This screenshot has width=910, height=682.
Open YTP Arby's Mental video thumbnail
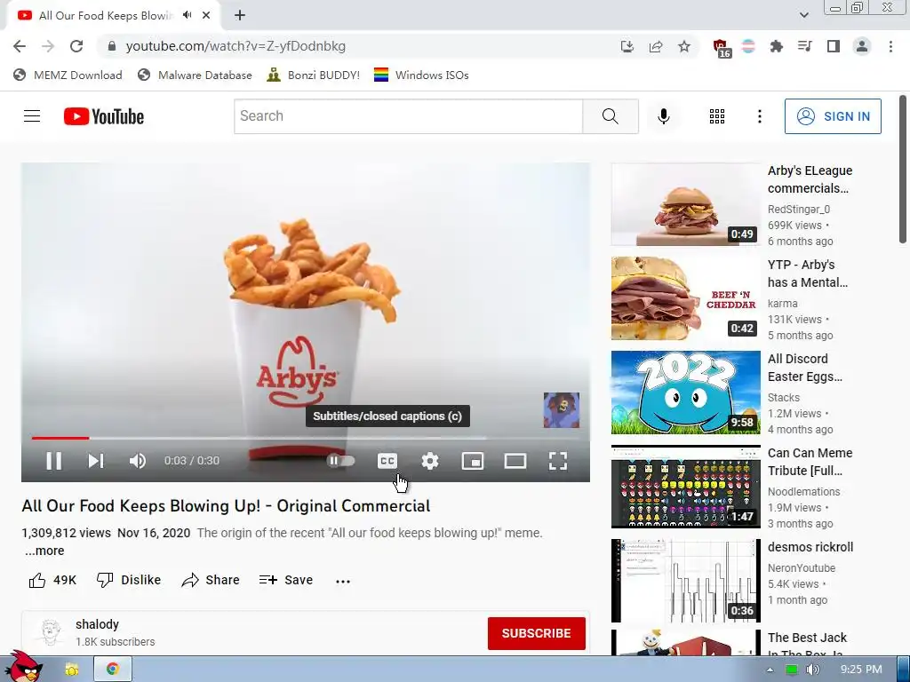pyautogui.click(x=685, y=298)
